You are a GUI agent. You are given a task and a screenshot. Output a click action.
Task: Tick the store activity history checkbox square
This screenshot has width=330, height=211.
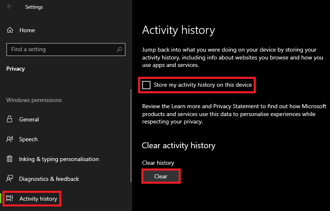pyautogui.click(x=146, y=85)
